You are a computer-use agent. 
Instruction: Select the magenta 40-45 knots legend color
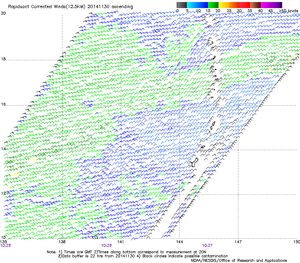[266, 5]
